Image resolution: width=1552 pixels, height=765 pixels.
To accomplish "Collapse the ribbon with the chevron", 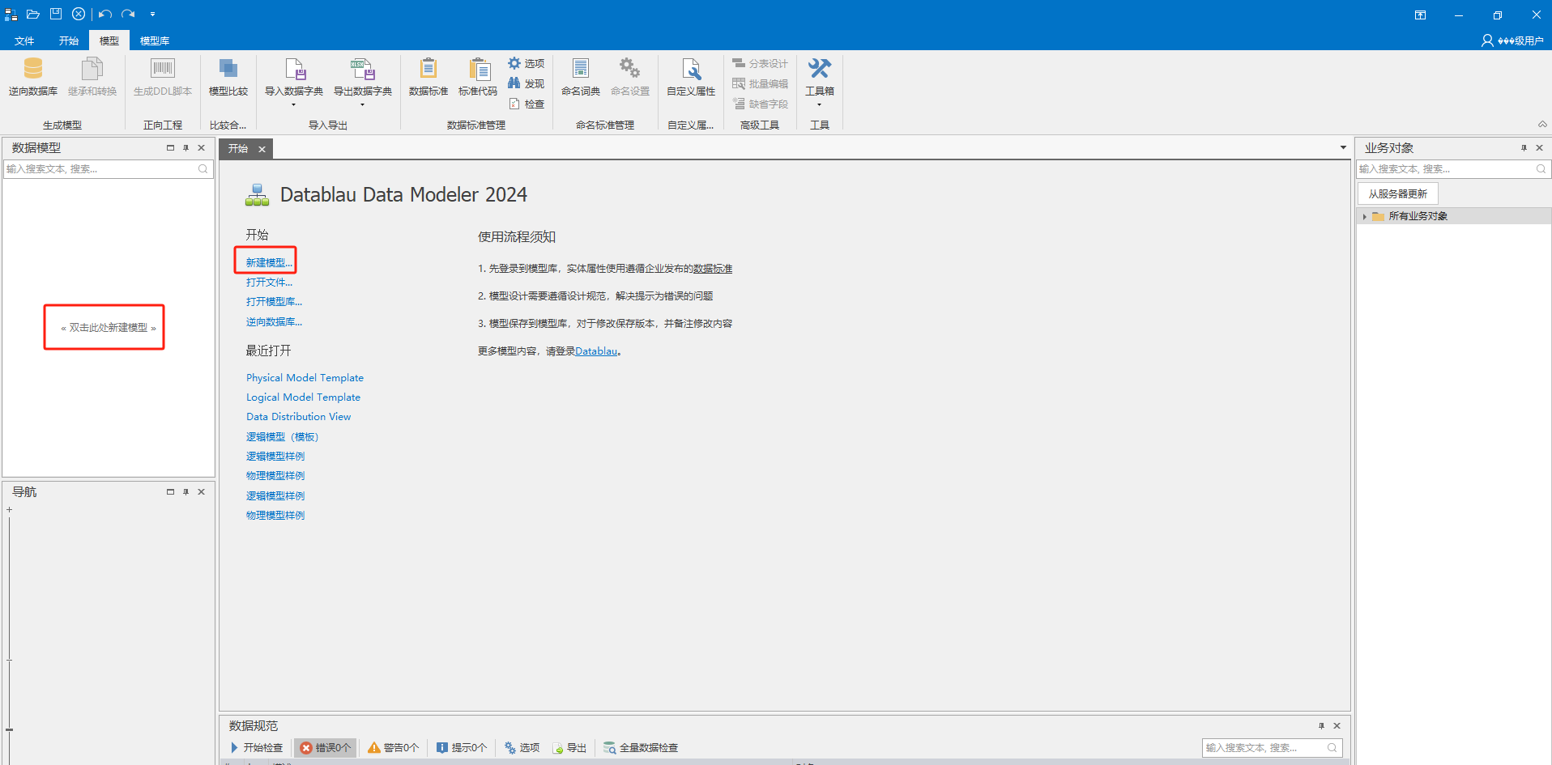I will click(x=1542, y=124).
